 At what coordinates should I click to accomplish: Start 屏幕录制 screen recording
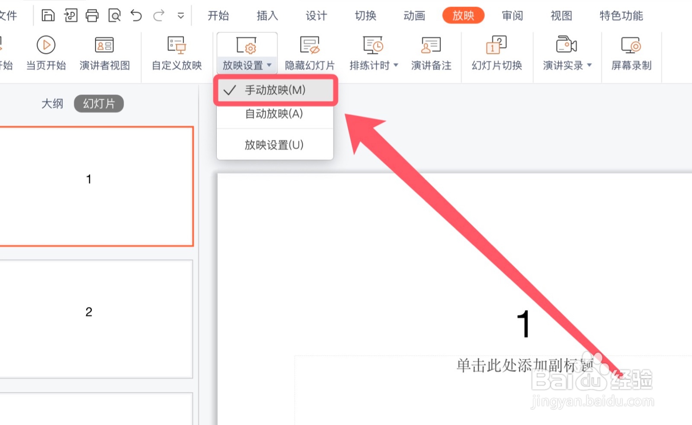[631, 52]
